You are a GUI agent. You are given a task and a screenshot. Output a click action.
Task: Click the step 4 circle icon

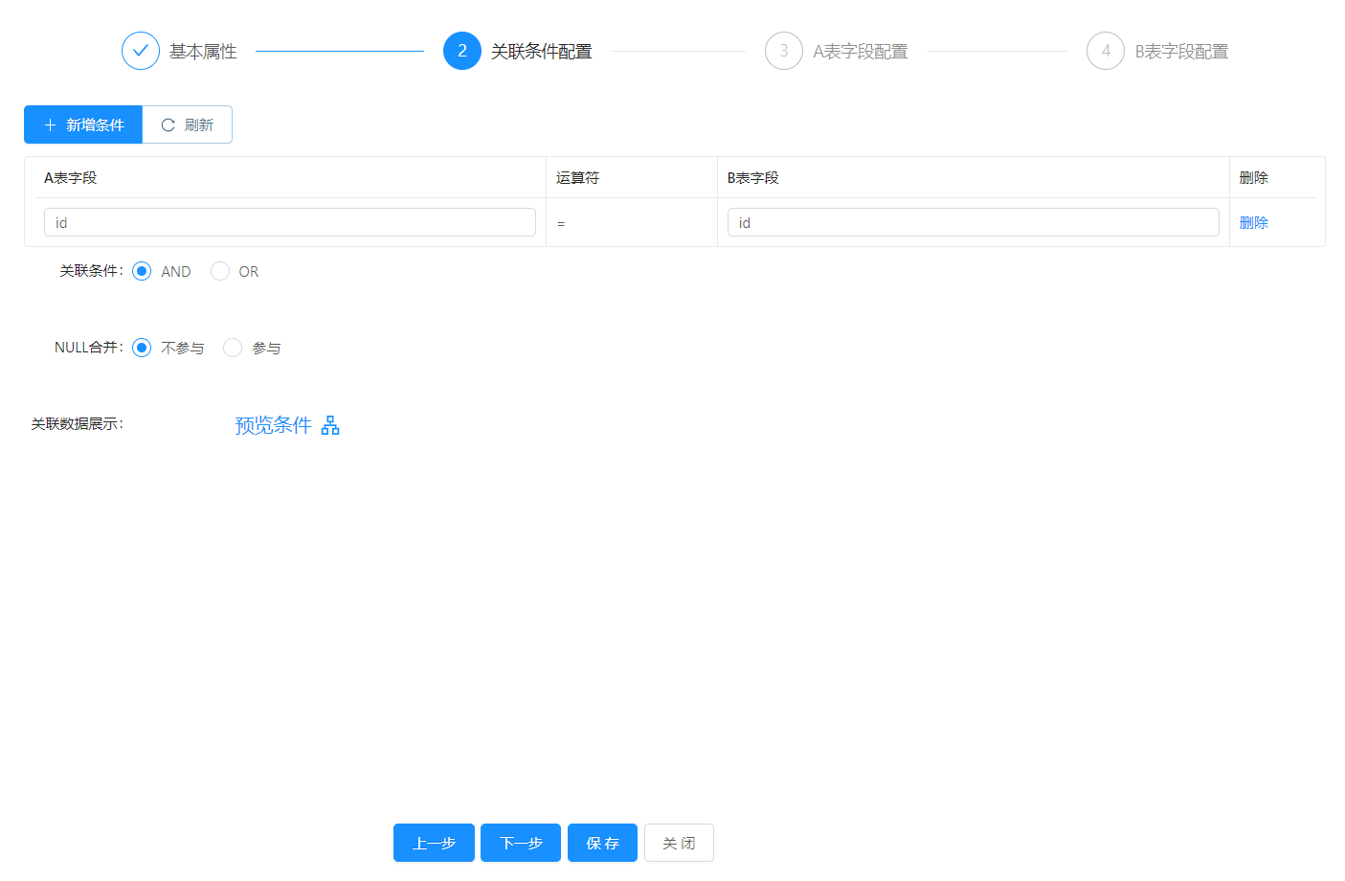pyautogui.click(x=1105, y=51)
